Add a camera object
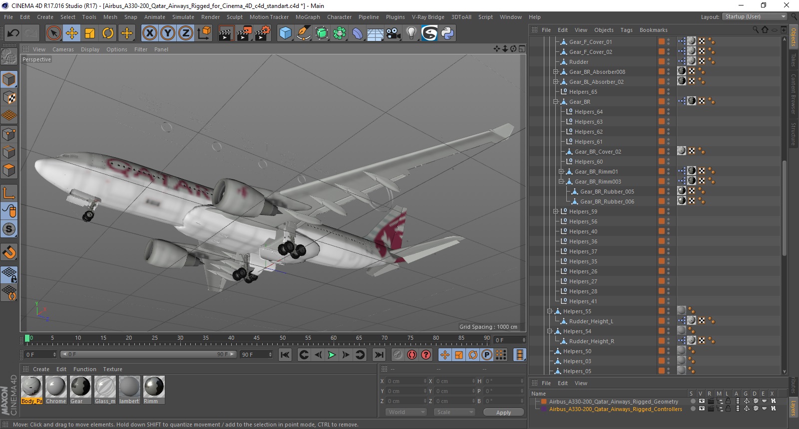 (394, 33)
